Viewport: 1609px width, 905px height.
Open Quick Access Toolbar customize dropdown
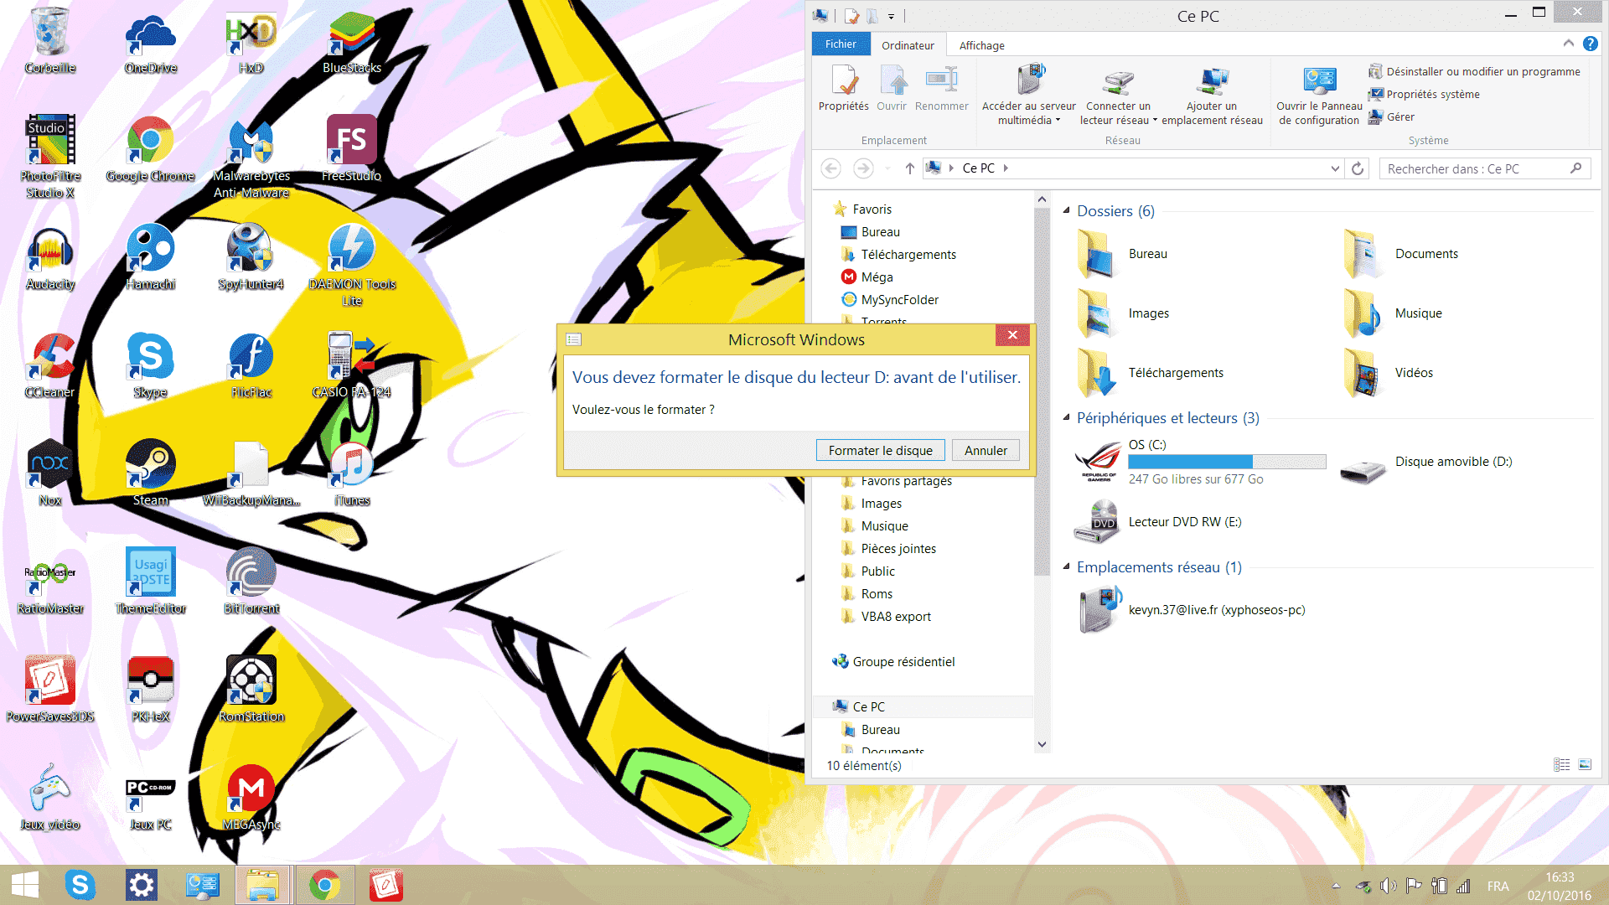891,16
